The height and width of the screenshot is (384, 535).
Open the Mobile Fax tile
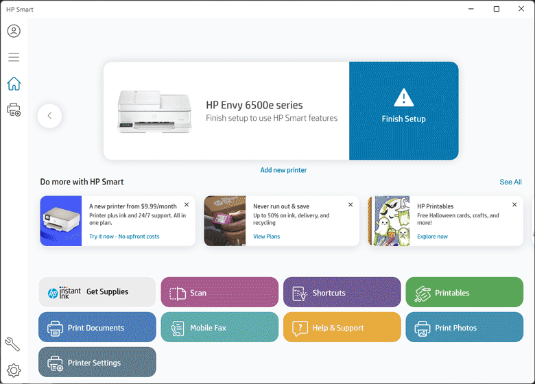click(219, 327)
